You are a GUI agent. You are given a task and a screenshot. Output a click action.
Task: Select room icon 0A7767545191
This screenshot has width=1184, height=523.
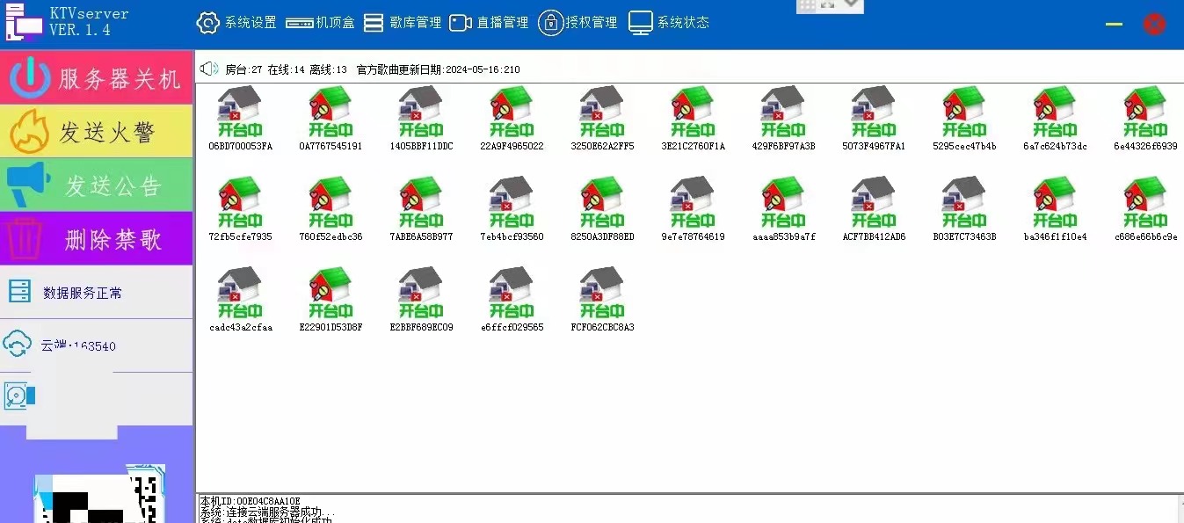[331, 113]
